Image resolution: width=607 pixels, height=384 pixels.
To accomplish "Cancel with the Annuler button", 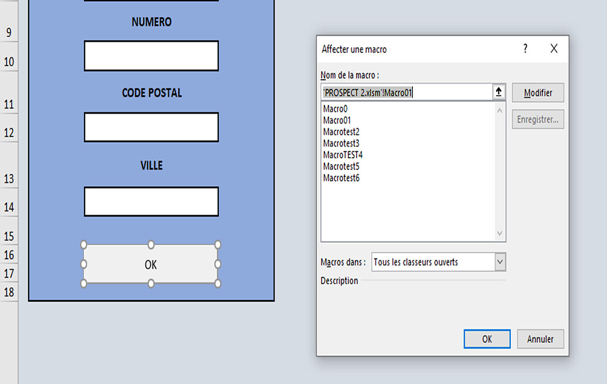I will (540, 339).
